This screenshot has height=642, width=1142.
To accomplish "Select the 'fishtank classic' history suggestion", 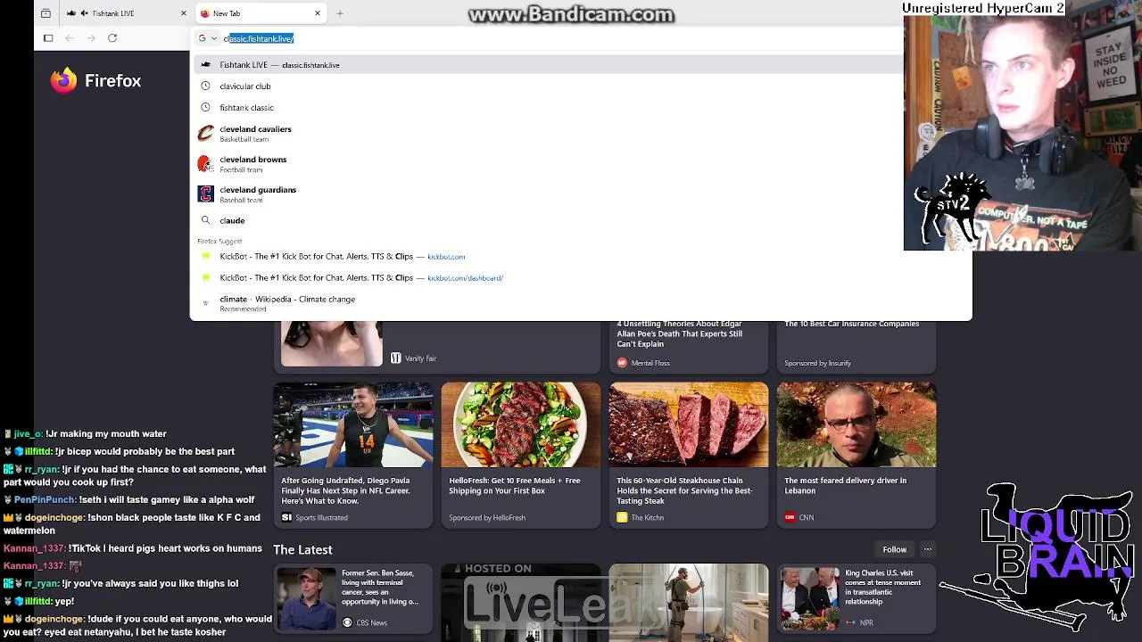I will click(581, 108).
